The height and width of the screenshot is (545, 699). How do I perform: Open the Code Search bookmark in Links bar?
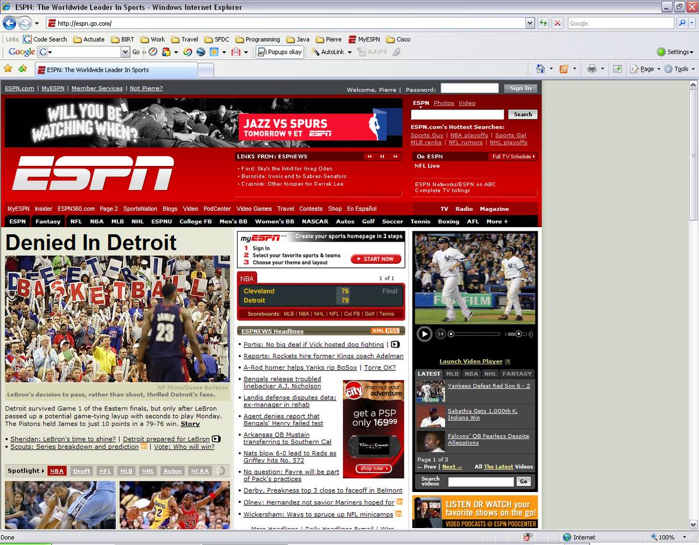(45, 40)
